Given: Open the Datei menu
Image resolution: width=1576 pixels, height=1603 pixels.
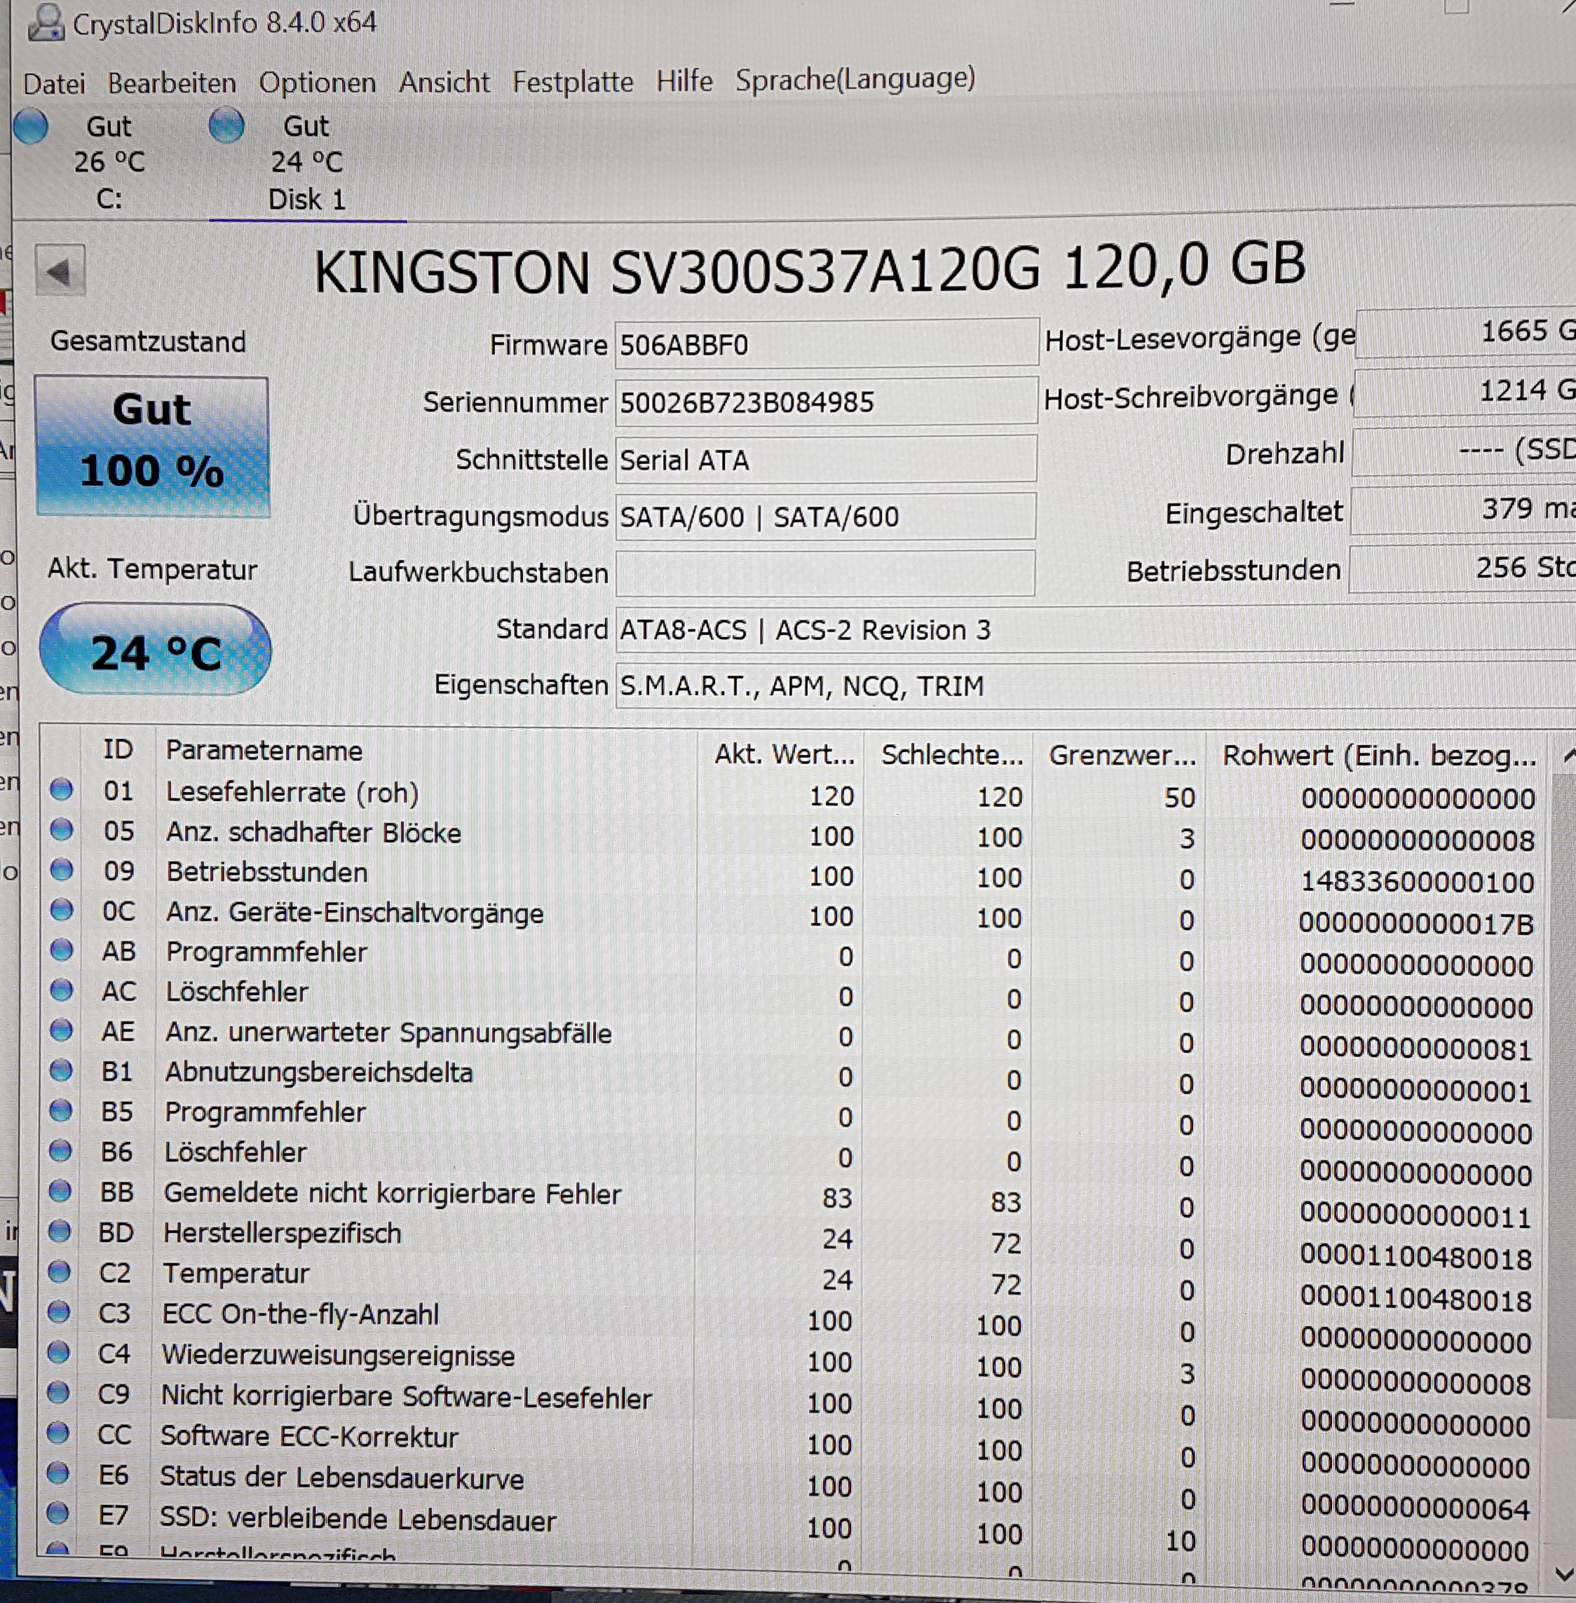Looking at the screenshot, I should click(x=54, y=83).
